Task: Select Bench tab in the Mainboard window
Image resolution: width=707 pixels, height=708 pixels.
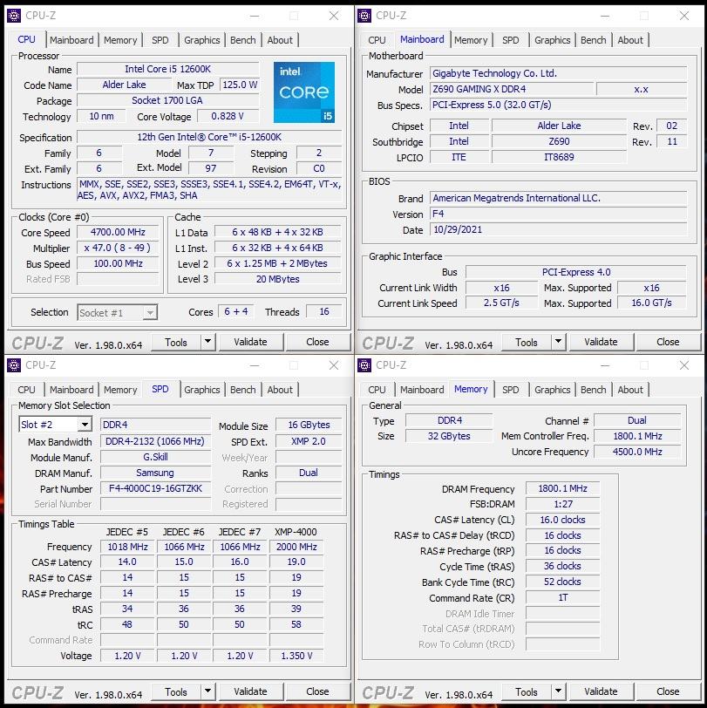Action: (593, 40)
